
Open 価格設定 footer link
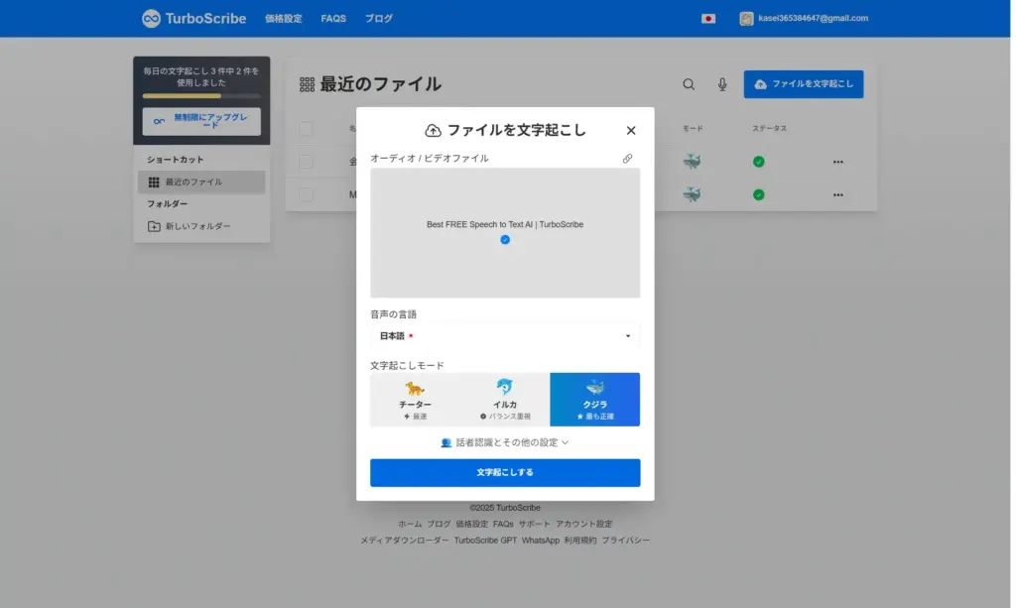click(471, 524)
